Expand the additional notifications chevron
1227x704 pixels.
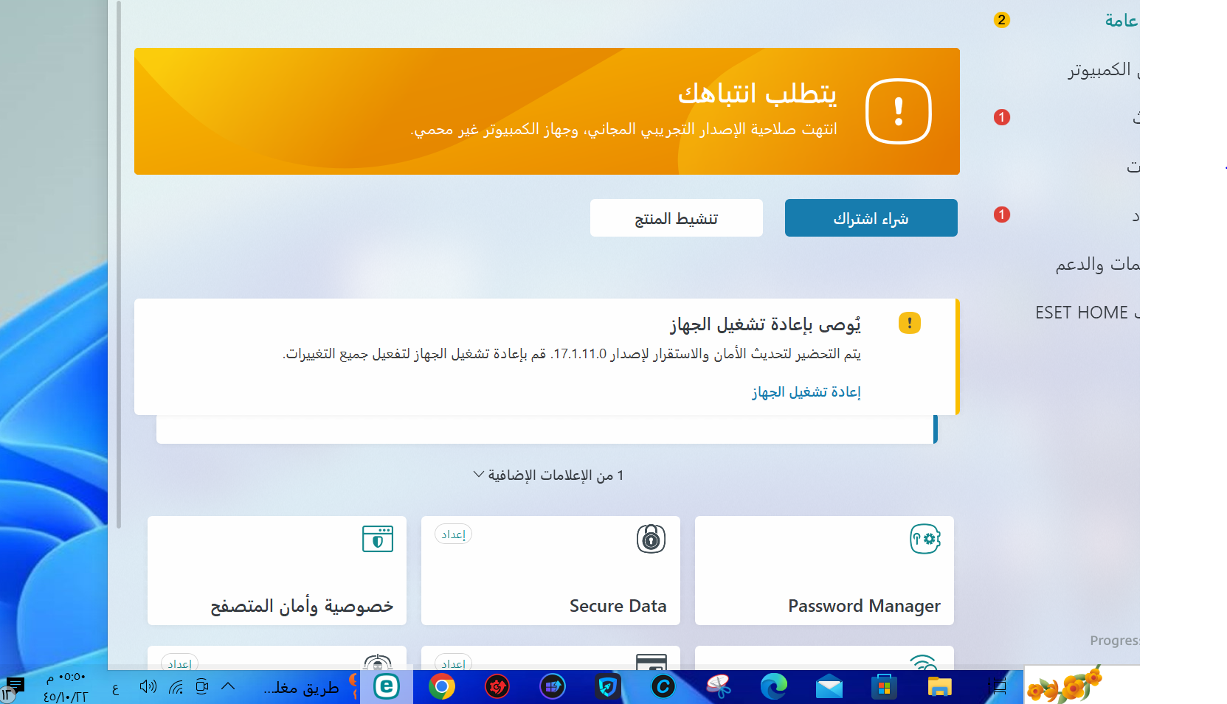pos(478,474)
